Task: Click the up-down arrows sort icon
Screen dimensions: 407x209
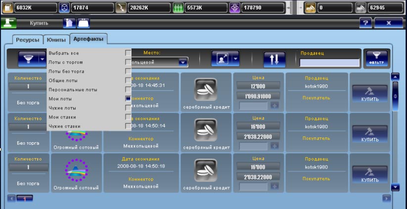Action: coord(274,59)
